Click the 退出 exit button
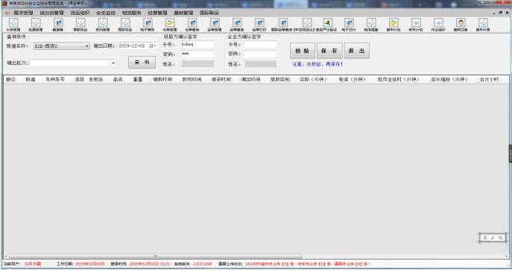512x270 pixels. click(356, 51)
